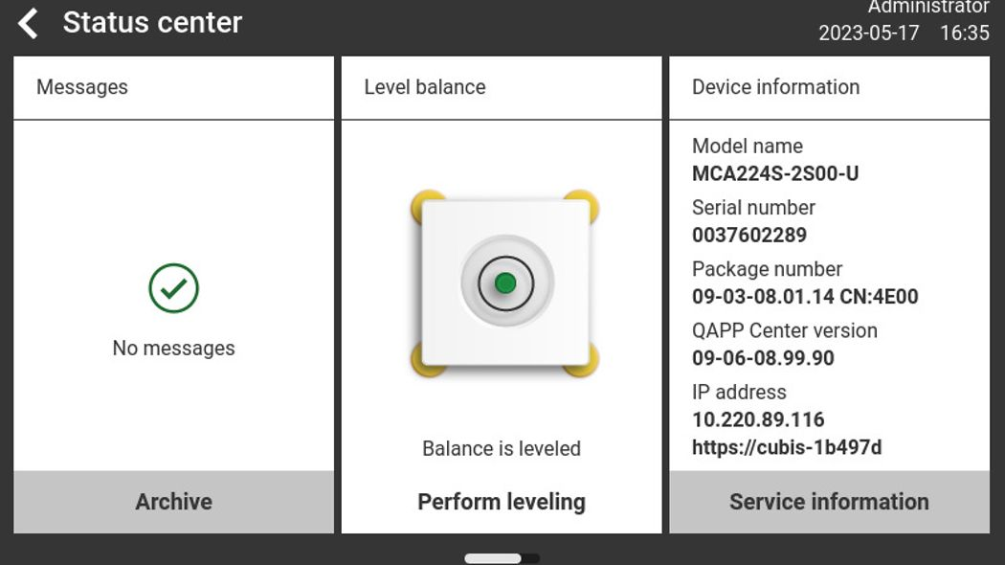The width and height of the screenshot is (1005, 565).
Task: Click the No messages text
Action: [173, 349]
